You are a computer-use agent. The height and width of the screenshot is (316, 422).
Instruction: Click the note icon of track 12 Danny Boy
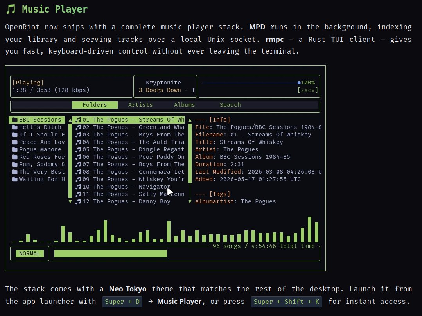pos(78,201)
